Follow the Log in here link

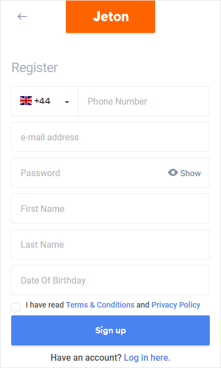[147, 358]
